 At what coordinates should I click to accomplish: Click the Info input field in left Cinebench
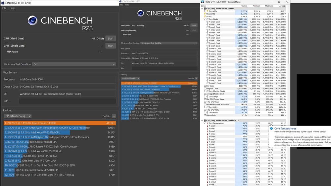click(x=68, y=101)
